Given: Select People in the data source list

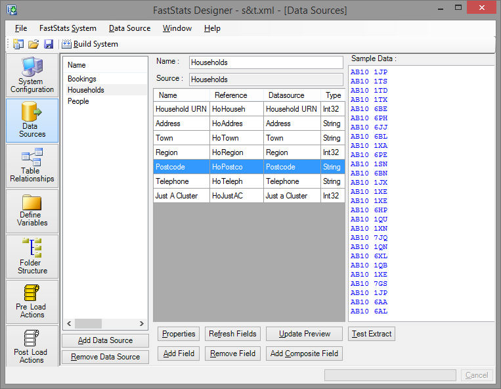Looking at the screenshot, I should (x=78, y=101).
